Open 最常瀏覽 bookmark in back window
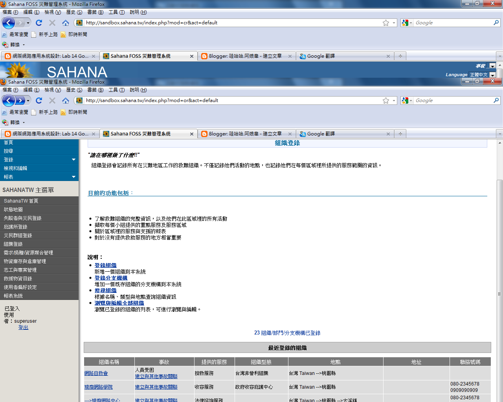503x402 pixels. pos(15,35)
